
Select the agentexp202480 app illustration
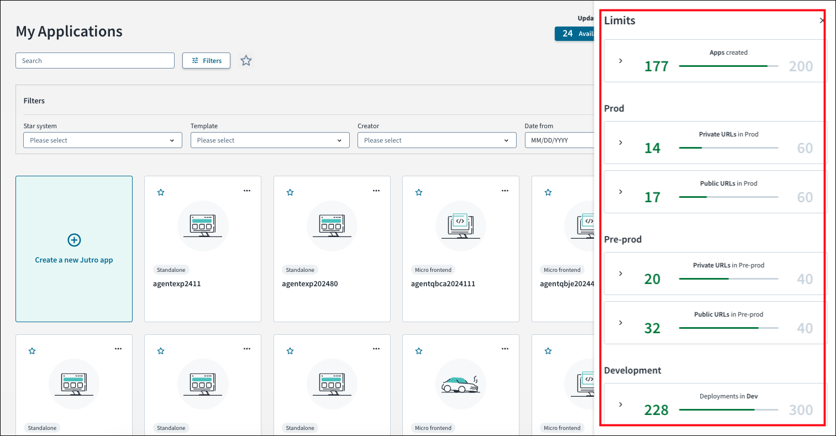point(332,226)
